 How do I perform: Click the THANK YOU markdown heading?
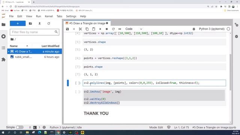click(x=96, y=113)
